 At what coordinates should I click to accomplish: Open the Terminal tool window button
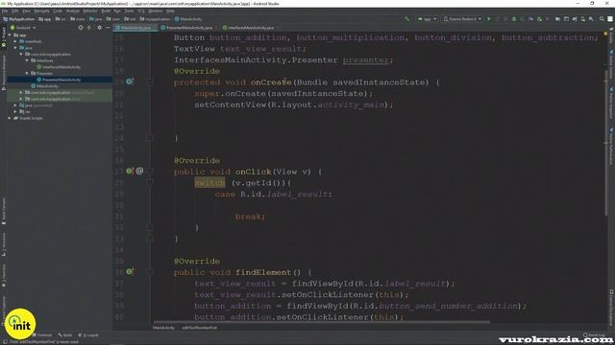click(42, 335)
